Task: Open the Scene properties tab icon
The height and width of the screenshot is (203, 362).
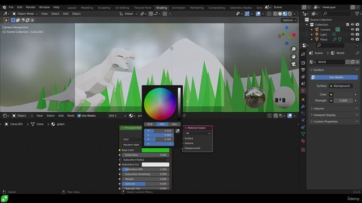Action: (303, 83)
